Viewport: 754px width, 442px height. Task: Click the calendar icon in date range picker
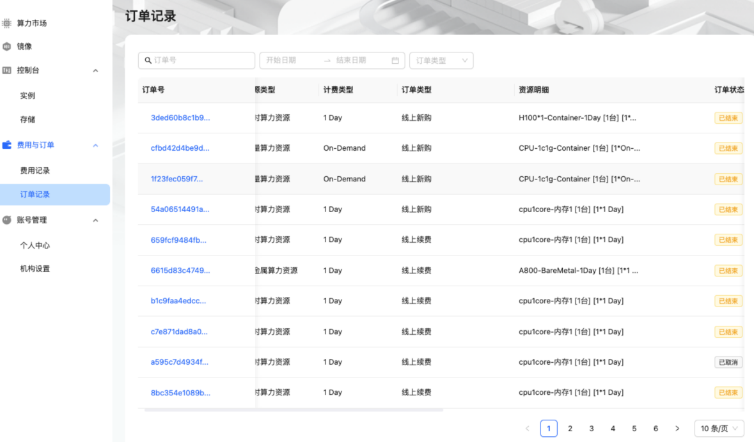[x=395, y=61]
